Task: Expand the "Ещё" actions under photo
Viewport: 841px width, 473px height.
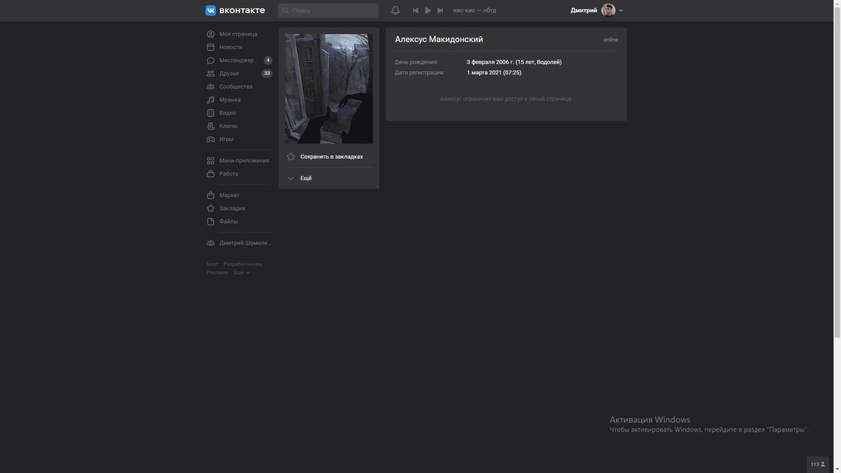Action: pyautogui.click(x=306, y=178)
